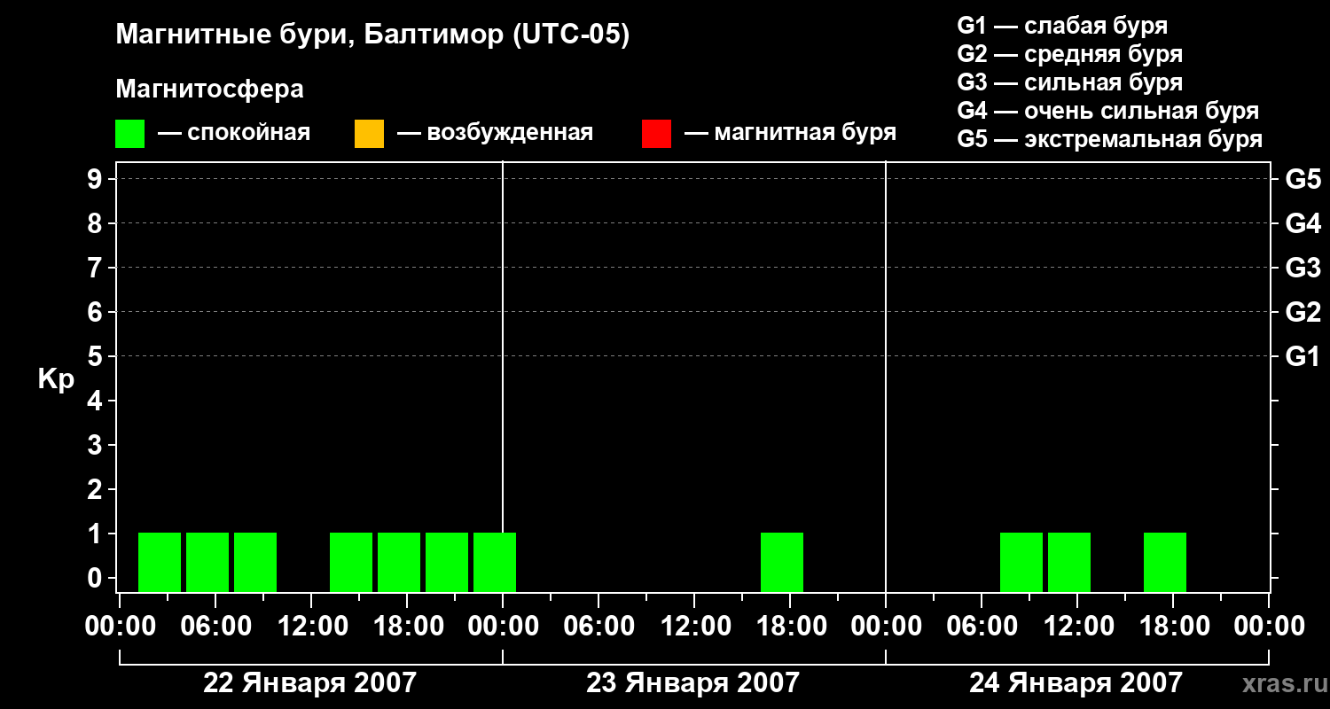The image size is (1330, 709).
Task: Click the orange 'возбужденная' legend swatch
Action: 369,133
